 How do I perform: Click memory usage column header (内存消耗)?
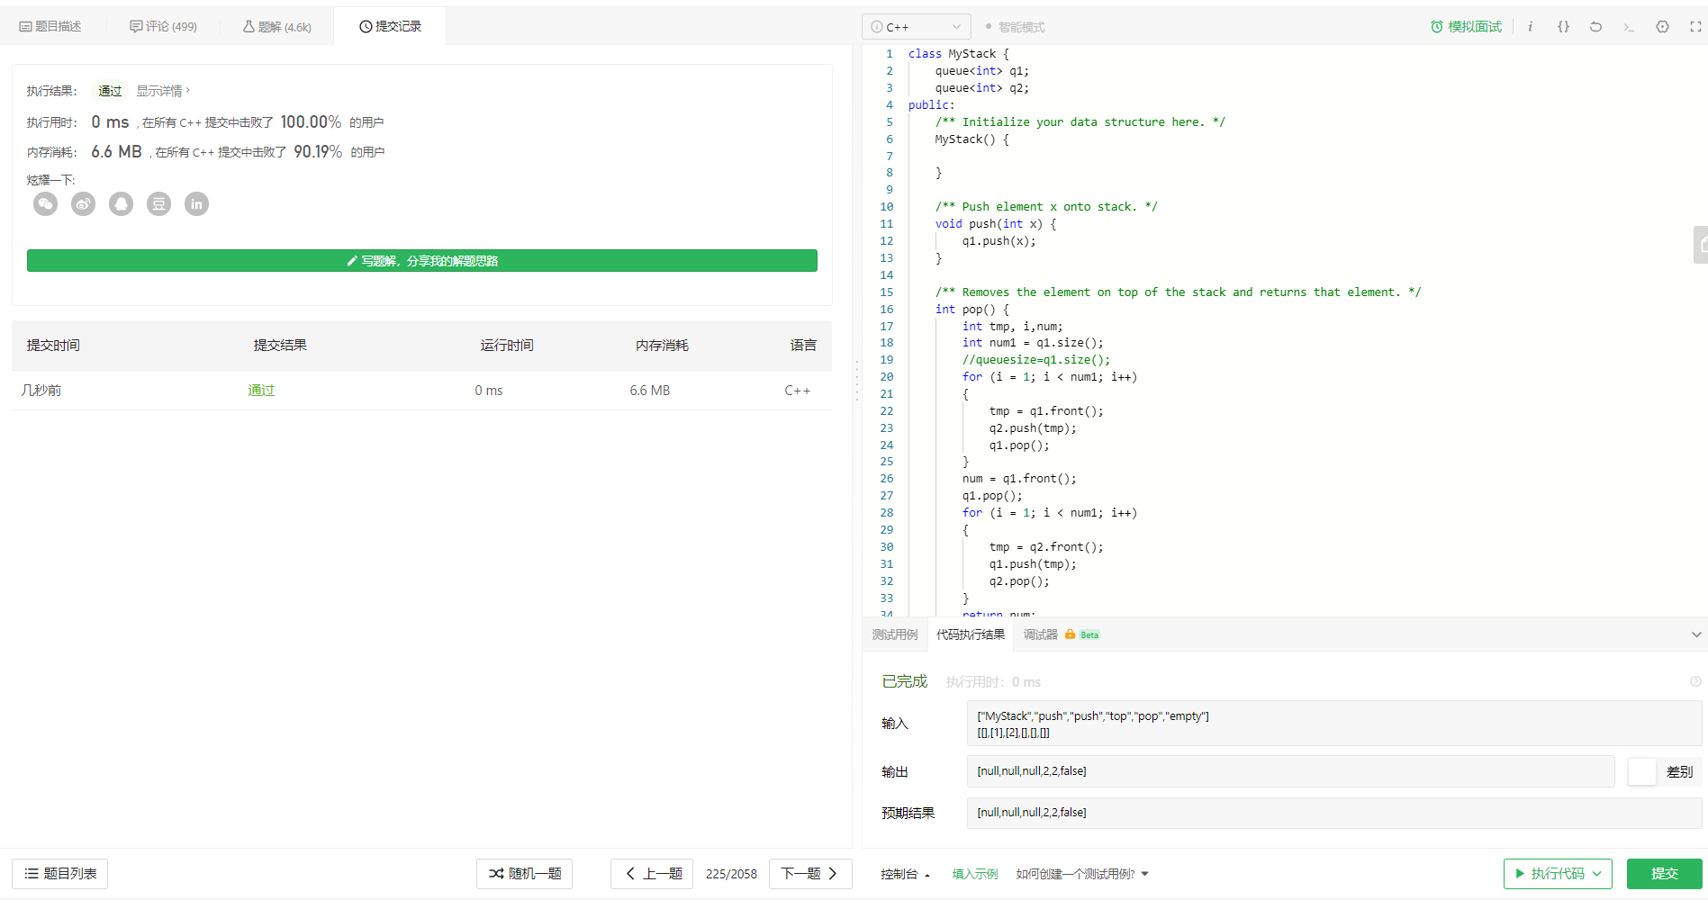pos(662,346)
